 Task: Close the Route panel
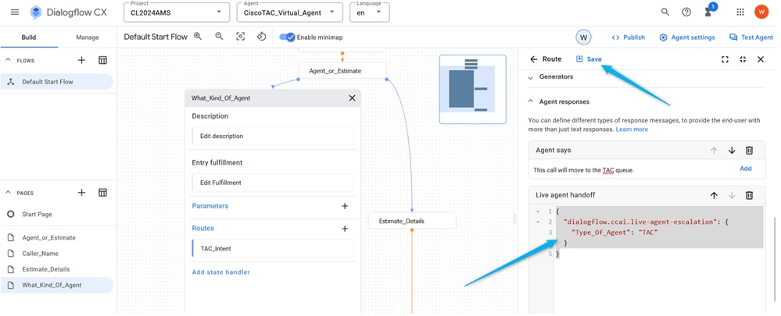pyautogui.click(x=761, y=59)
